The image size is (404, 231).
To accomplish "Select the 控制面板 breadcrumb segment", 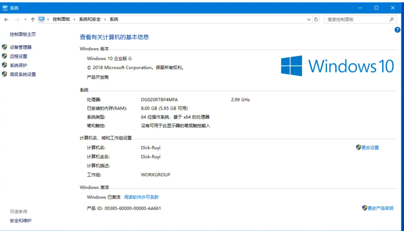I will [61, 19].
